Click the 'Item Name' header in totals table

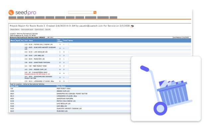(61, 86)
